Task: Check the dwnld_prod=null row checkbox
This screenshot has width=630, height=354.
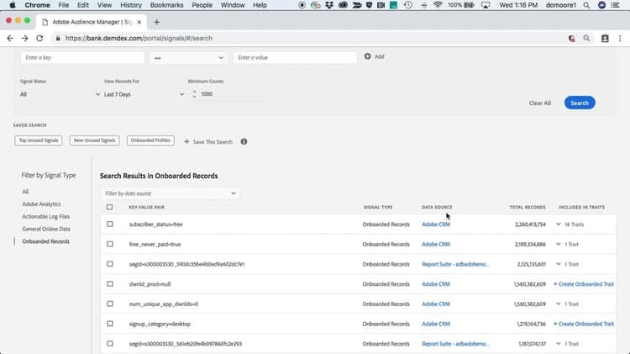Action: (110, 284)
